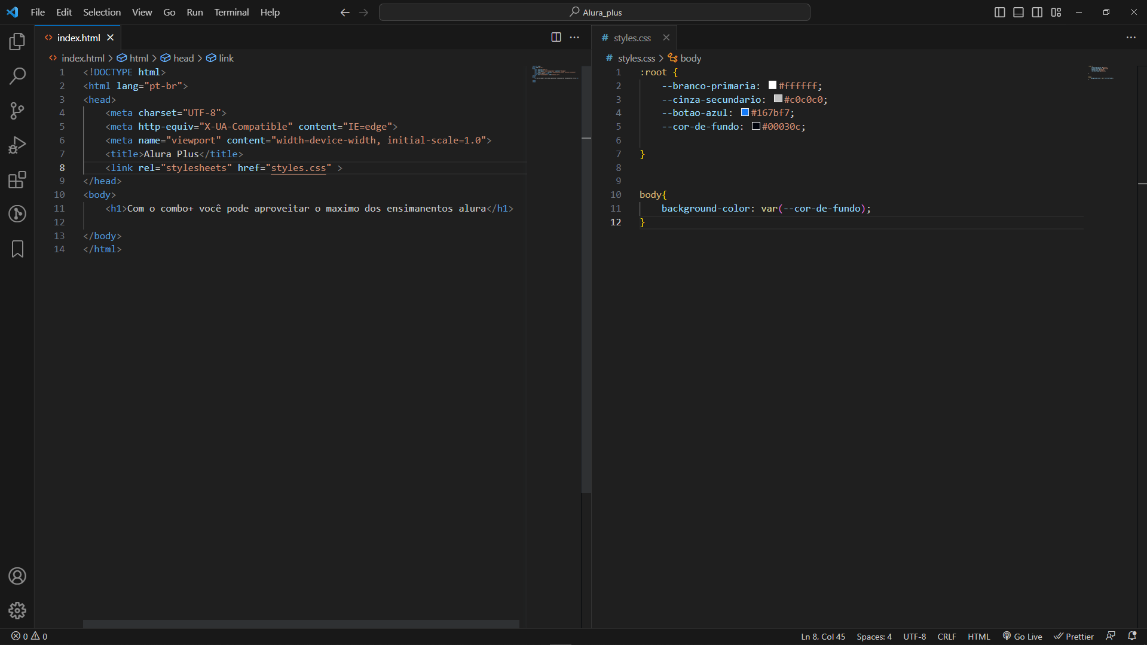The image size is (1147, 645).
Task: Open the Source Control view
Action: (17, 111)
